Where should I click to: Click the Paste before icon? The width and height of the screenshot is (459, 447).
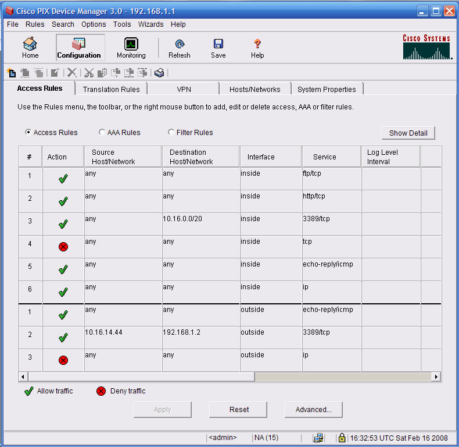click(x=129, y=72)
